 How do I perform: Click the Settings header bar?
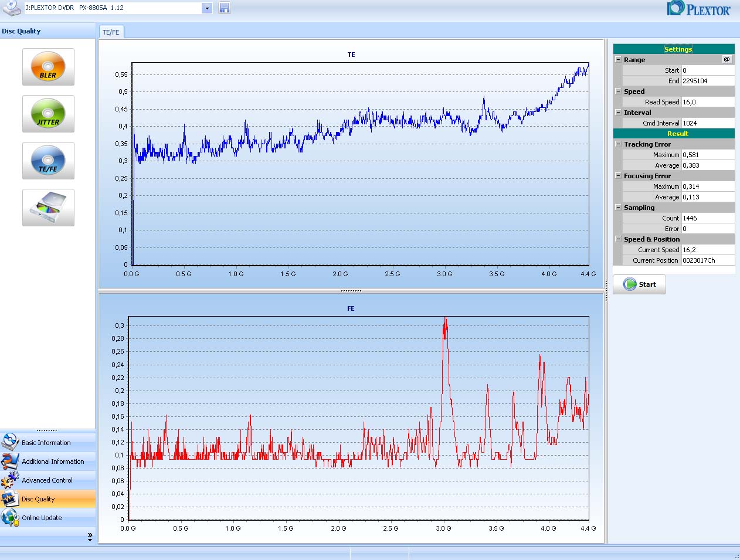pyautogui.click(x=674, y=49)
